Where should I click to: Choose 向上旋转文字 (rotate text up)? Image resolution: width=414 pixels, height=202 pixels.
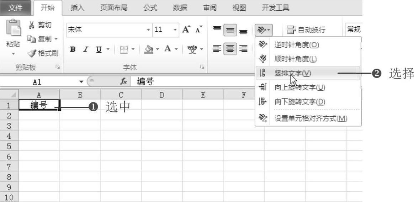[x=308, y=87]
